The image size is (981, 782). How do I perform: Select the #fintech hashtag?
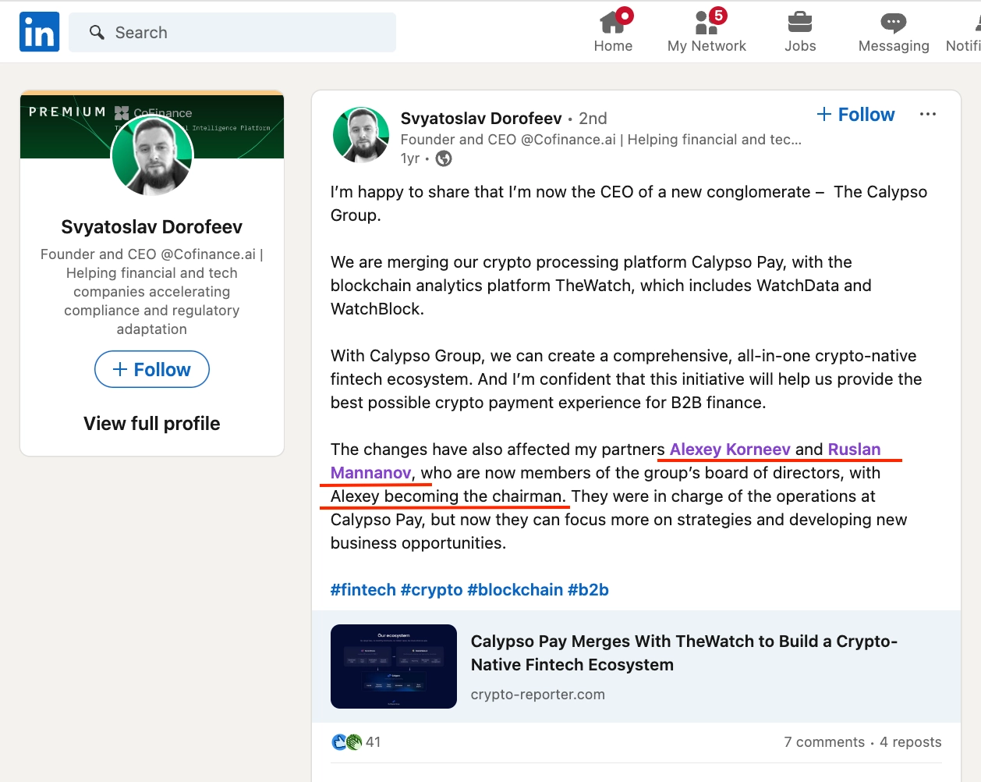(x=363, y=590)
